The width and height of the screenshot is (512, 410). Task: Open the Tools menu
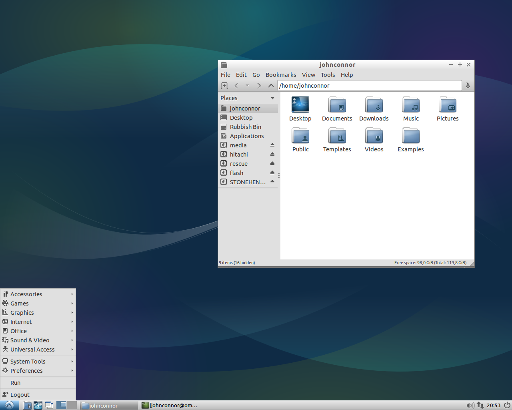pos(328,75)
